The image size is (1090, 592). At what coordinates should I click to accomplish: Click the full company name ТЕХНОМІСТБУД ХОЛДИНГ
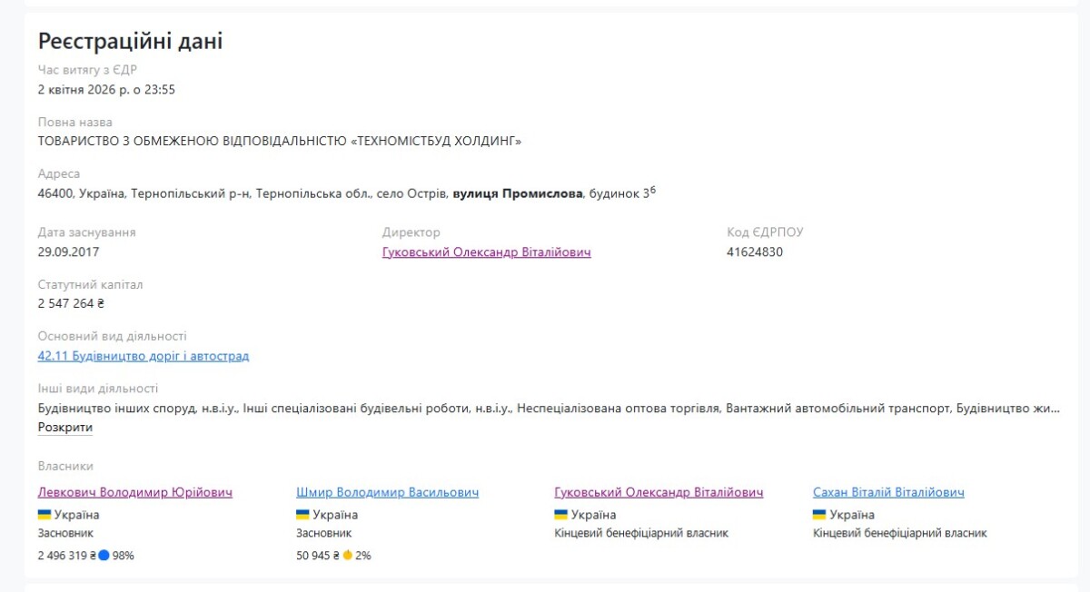280,141
